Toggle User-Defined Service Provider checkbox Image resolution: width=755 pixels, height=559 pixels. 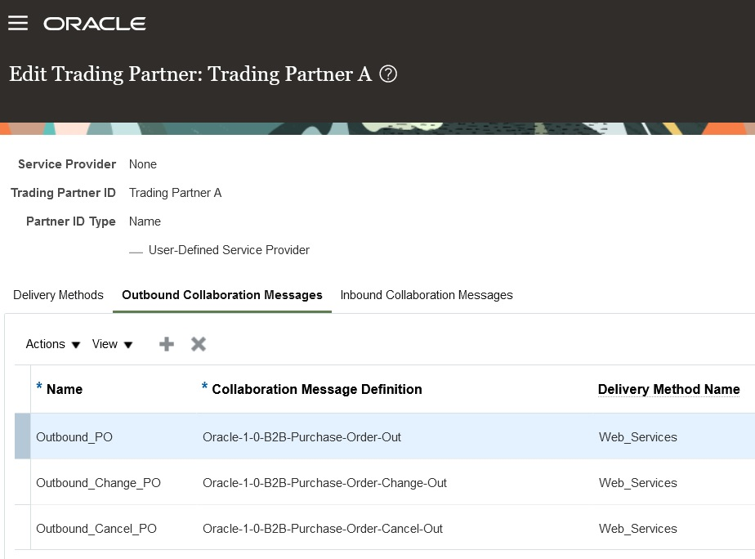click(x=136, y=251)
